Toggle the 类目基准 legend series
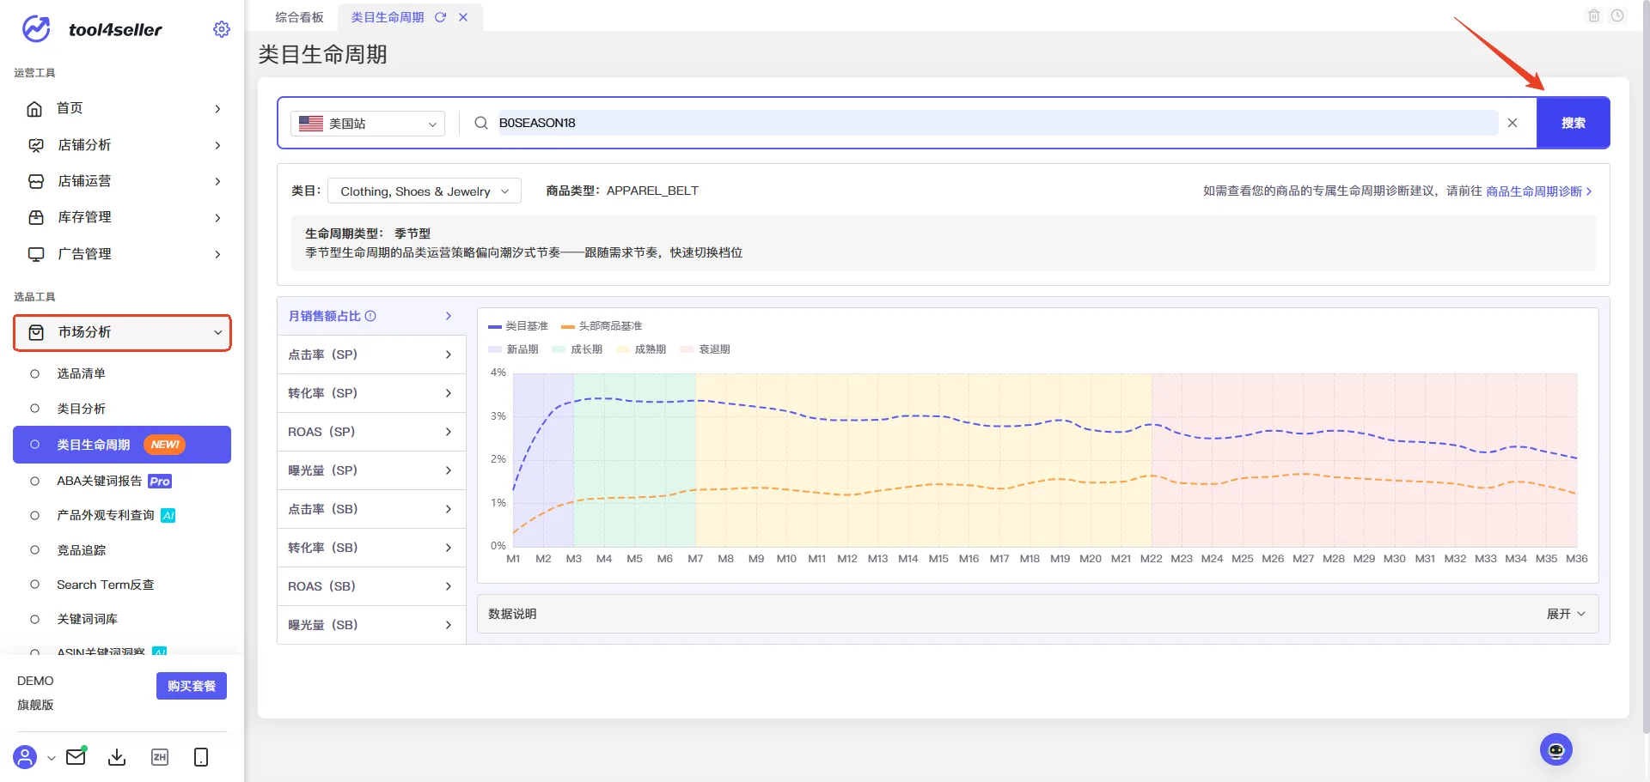The width and height of the screenshot is (1650, 782). [518, 326]
